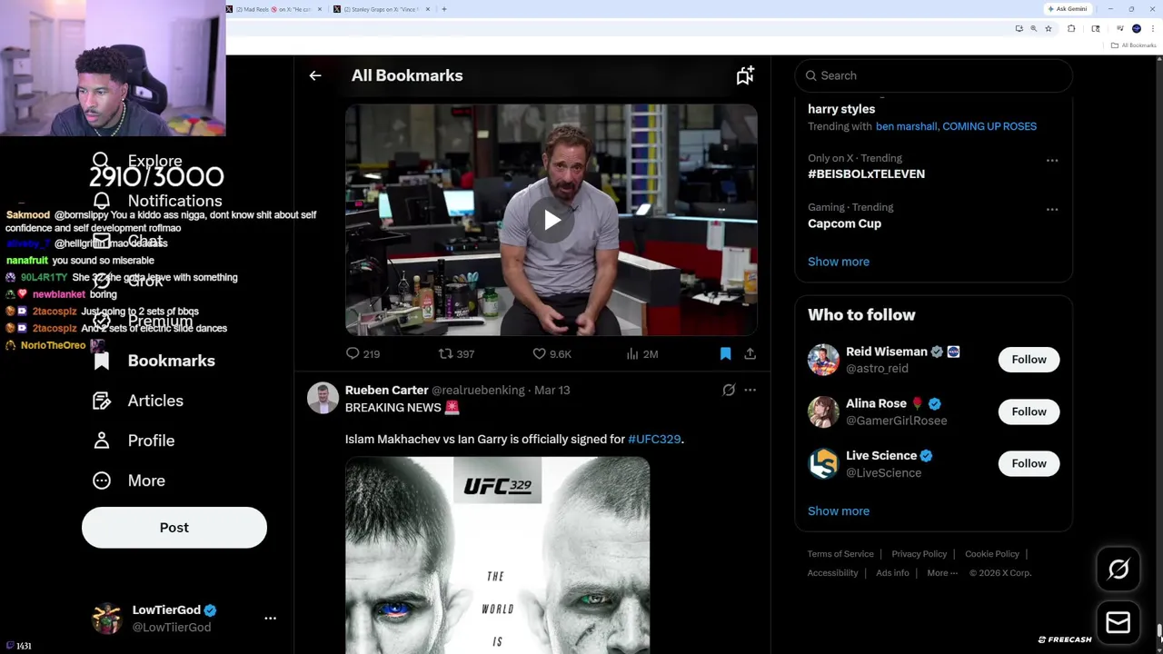Screen dimensions: 1163x654
Task: Share the video post via upload arrow icon
Action: 750,354
